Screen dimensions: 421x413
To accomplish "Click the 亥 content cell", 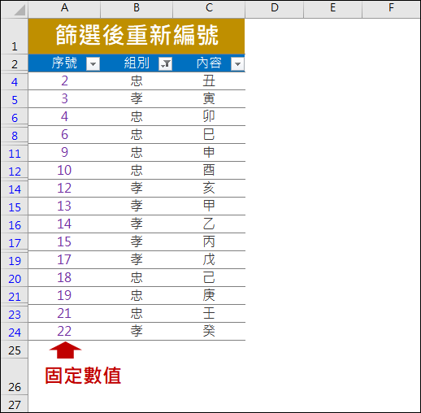I will (209, 189).
